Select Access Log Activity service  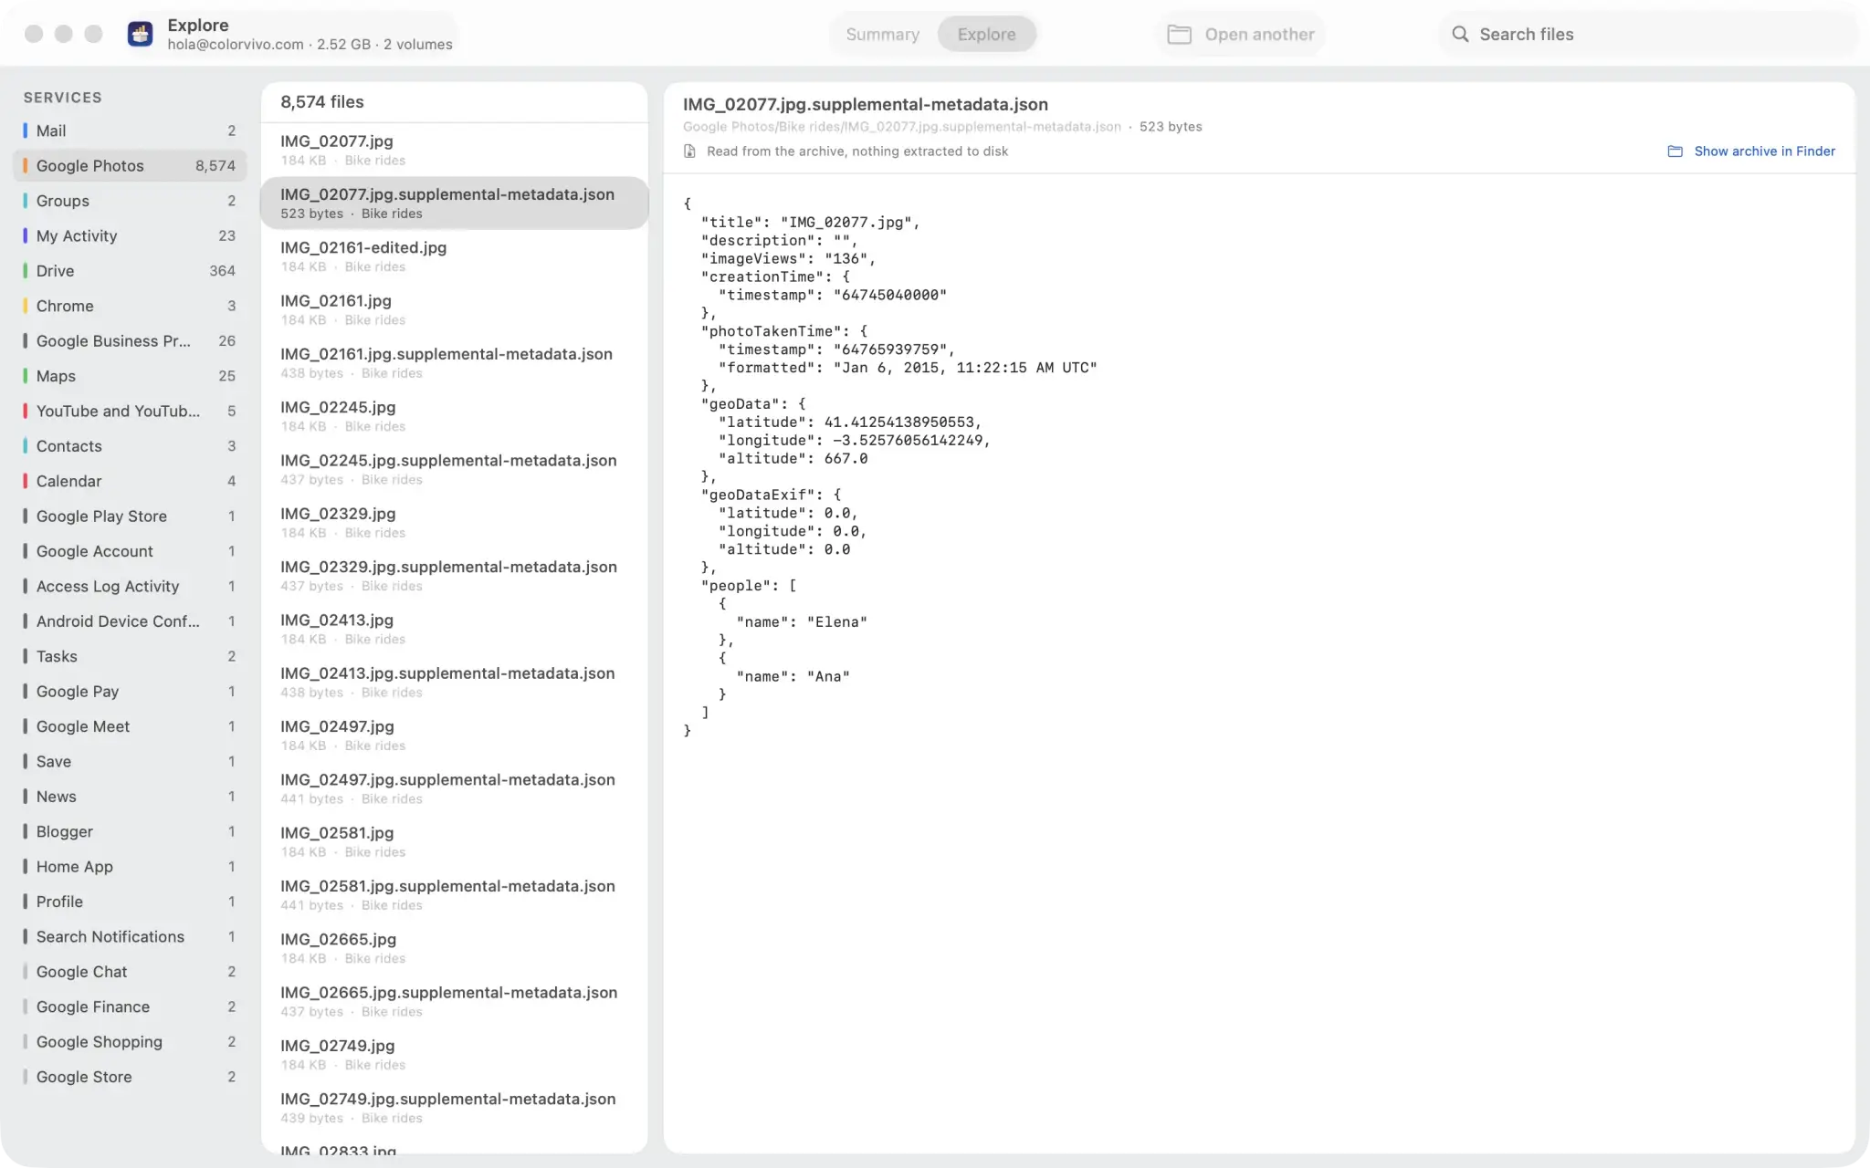click(130, 586)
